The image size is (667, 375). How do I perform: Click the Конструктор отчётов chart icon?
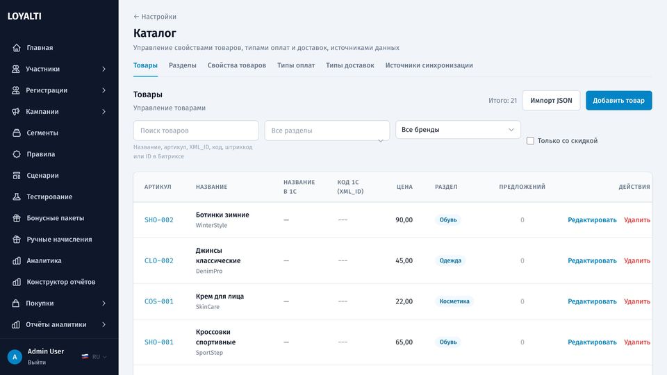tap(17, 282)
